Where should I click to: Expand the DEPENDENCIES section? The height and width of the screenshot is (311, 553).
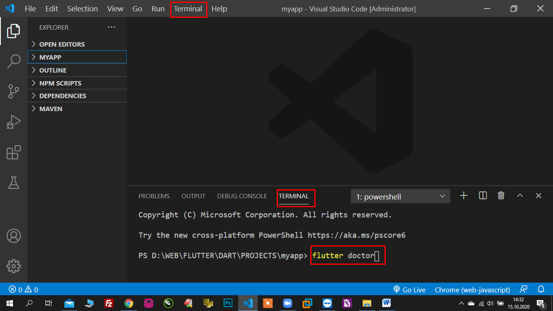62,96
